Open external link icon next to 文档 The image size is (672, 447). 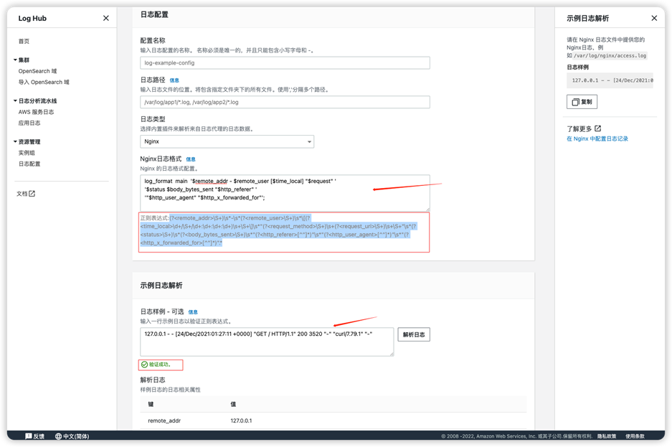[32, 194]
